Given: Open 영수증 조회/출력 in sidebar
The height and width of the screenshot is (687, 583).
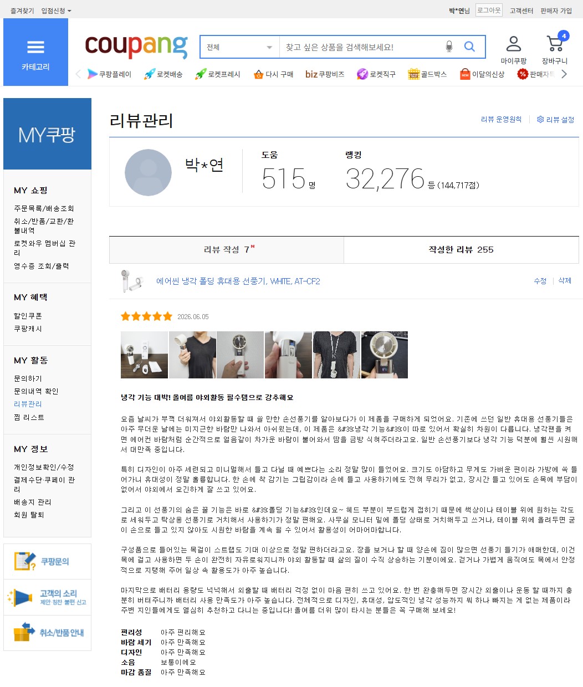Looking at the screenshot, I should [x=42, y=266].
